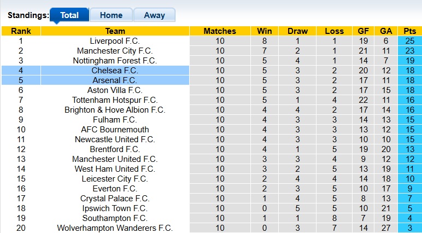Open Arsenal F.C. team link
Viewport: 422px width, 233px height.
point(115,80)
